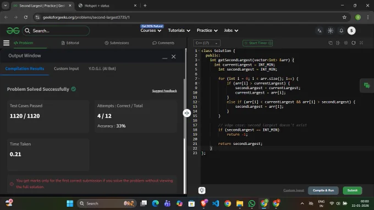Screen dimensions: 374x210
Task: Open the editor settings gear icon
Action: [x=345, y=43]
